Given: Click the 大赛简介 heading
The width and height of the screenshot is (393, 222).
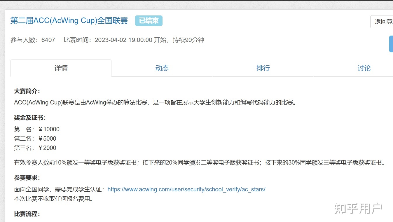Looking at the screenshot, I should [27, 91].
